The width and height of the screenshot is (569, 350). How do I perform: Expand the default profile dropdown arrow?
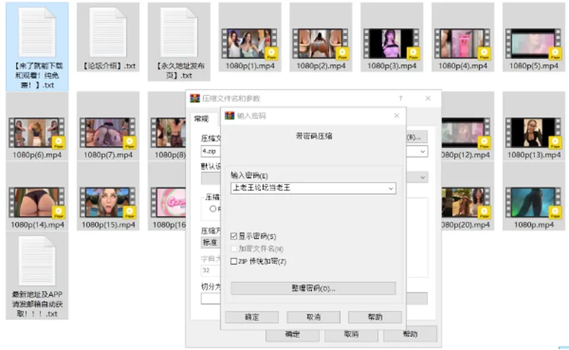423,177
